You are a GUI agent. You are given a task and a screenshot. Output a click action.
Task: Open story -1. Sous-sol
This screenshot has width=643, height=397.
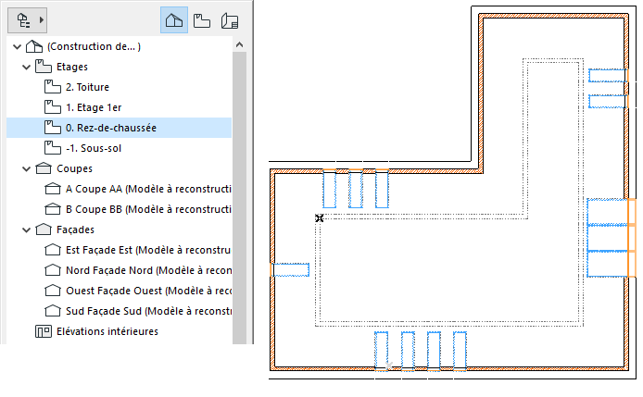pos(94,148)
